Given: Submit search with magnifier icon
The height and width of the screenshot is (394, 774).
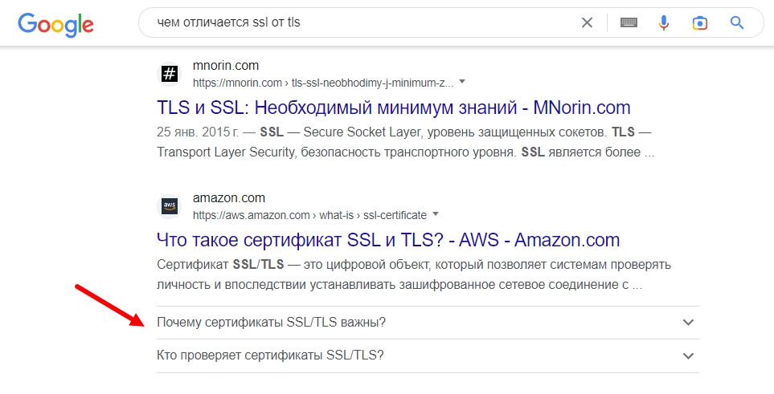Looking at the screenshot, I should [x=737, y=23].
